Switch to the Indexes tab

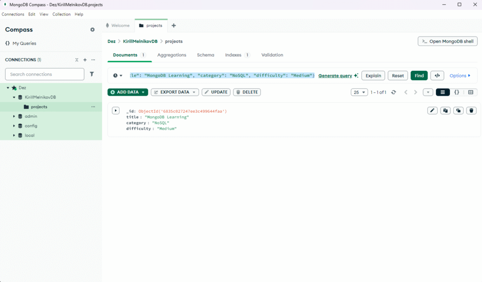click(237, 55)
